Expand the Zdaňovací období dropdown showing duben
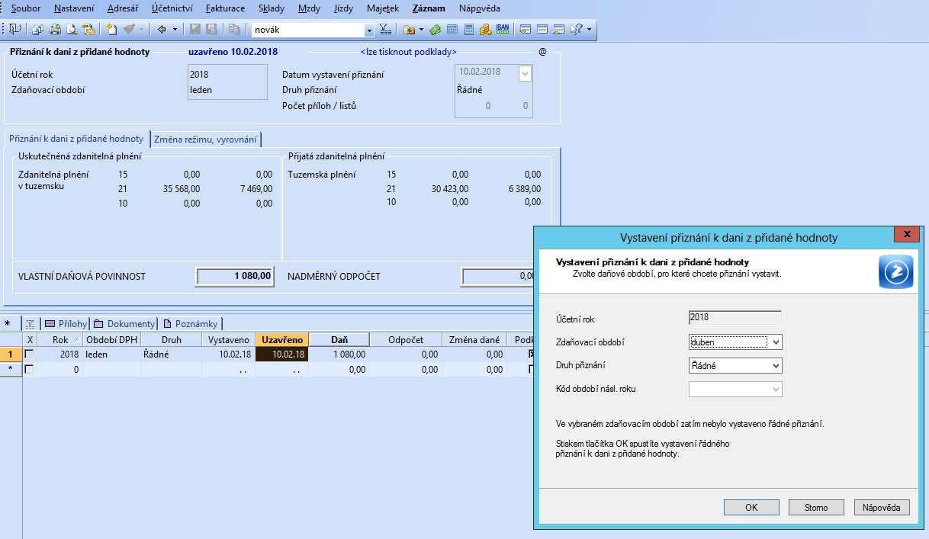Image resolution: width=929 pixels, height=539 pixels. click(776, 342)
